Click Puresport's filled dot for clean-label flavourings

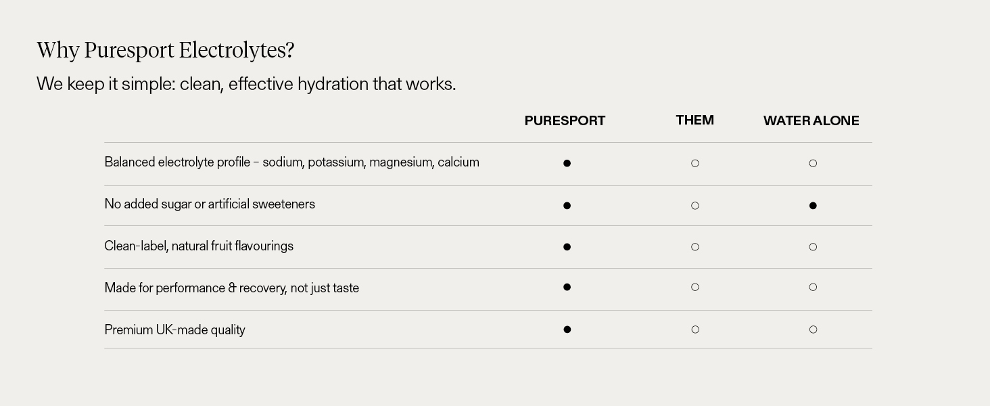point(567,247)
